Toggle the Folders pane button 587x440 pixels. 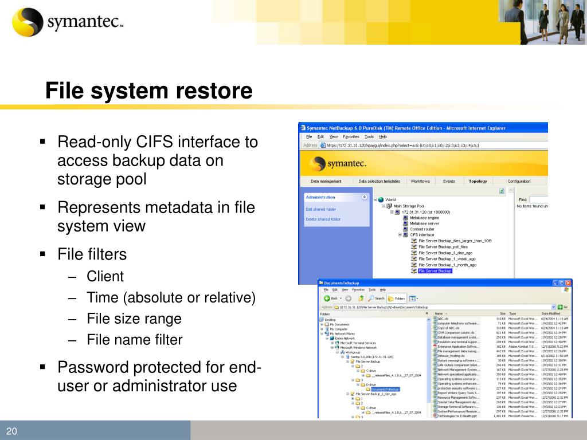pyautogui.click(x=397, y=298)
